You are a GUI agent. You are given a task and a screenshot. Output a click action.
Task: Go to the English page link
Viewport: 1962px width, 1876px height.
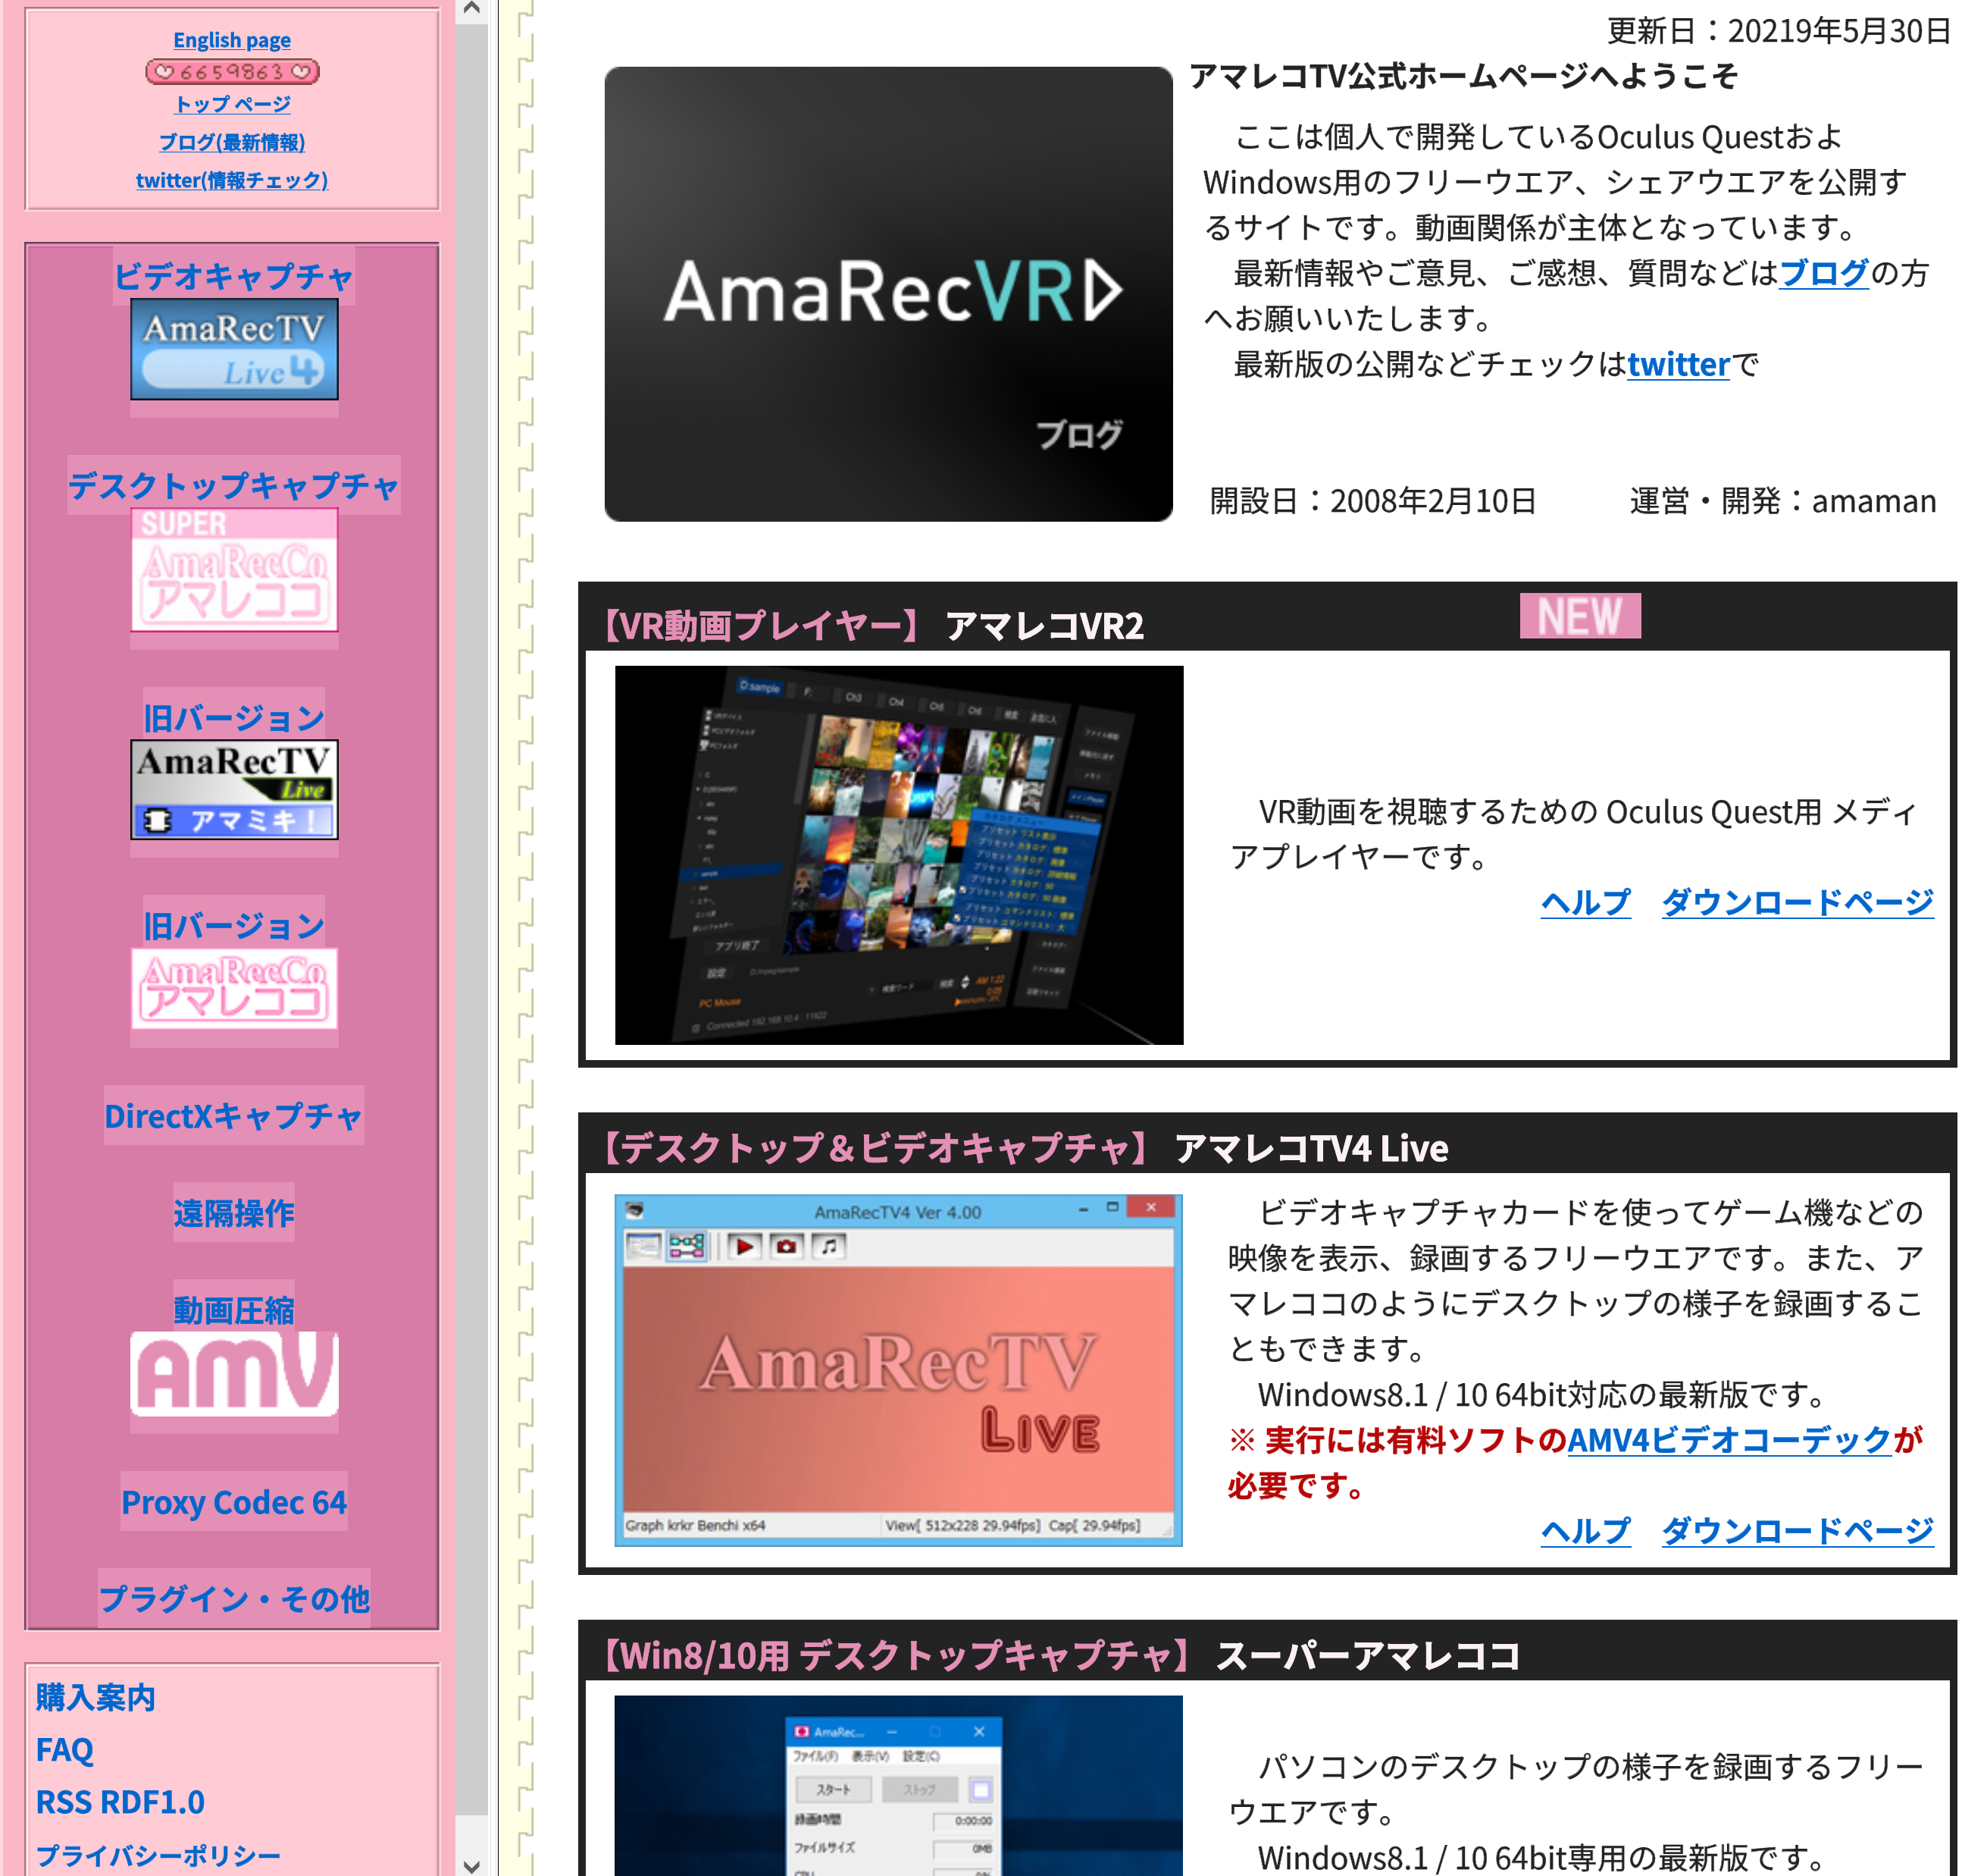click(x=232, y=40)
